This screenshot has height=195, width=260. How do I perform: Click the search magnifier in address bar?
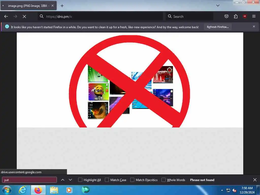tap(42, 16)
